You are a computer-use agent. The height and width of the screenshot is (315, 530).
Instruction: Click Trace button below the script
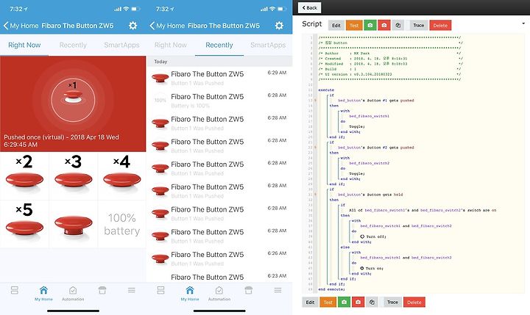(x=392, y=303)
